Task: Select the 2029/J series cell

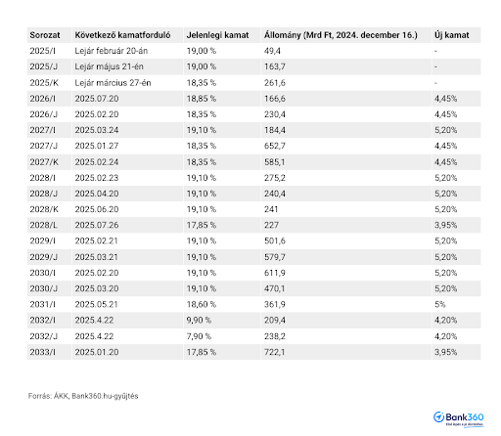Action: (x=49, y=257)
